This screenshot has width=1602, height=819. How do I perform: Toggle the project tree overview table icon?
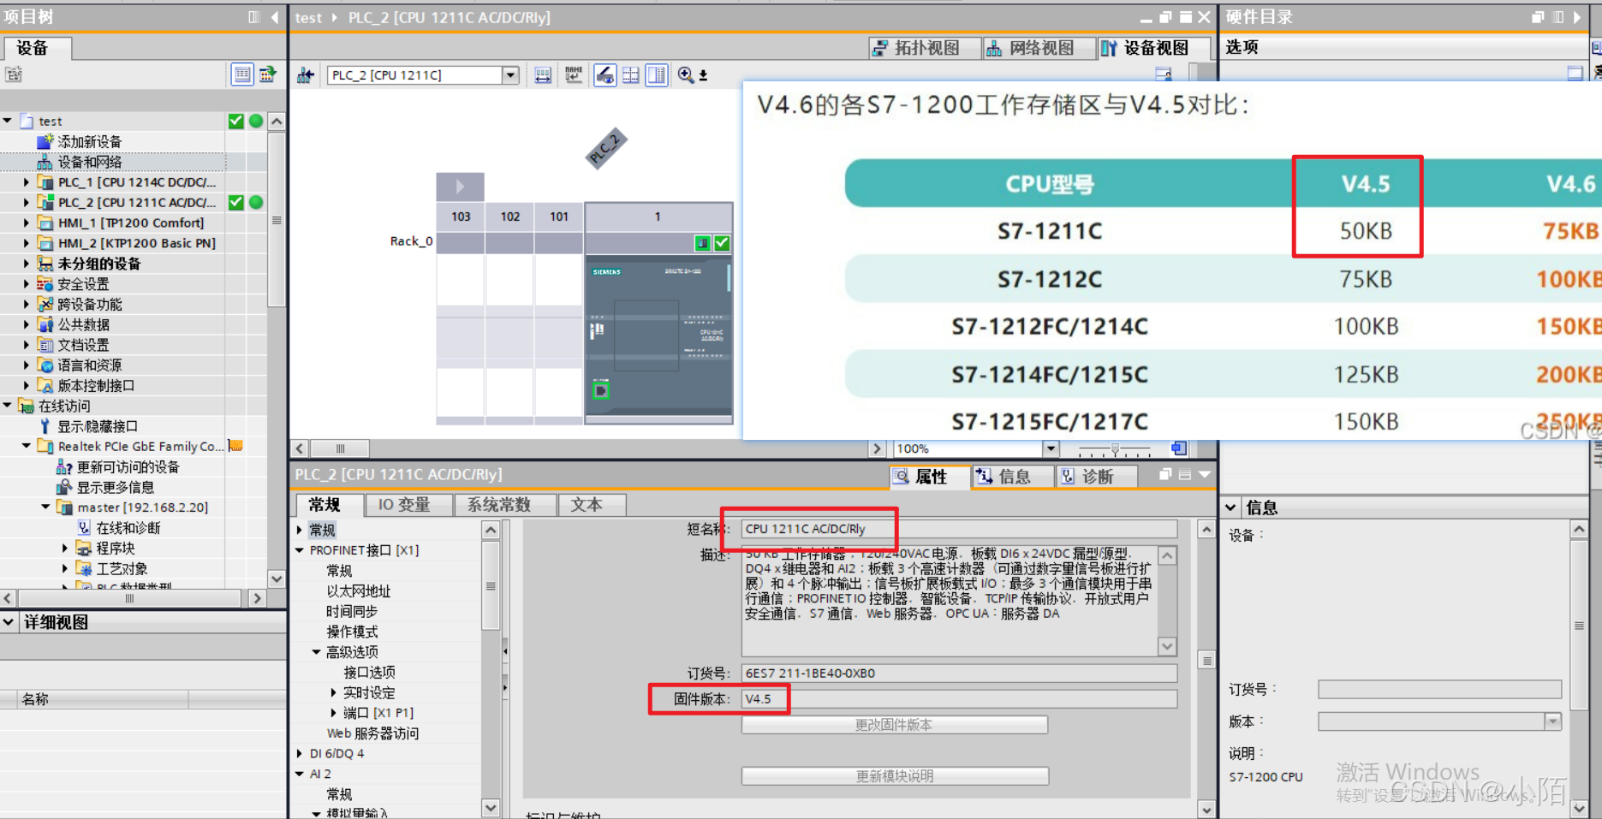(243, 74)
